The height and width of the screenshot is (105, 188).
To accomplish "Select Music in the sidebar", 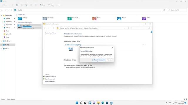I will coord(7,31).
